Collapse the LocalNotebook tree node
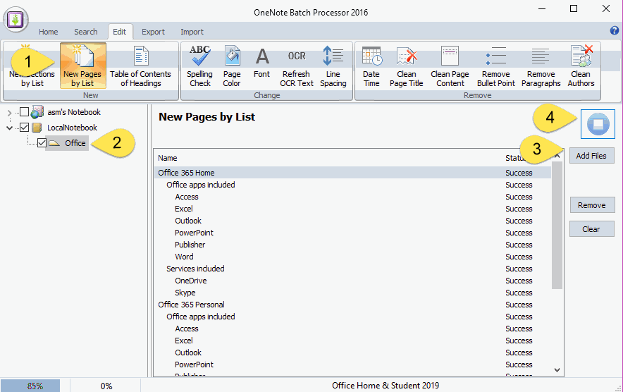Screen dimensions: 623x392 point(10,128)
